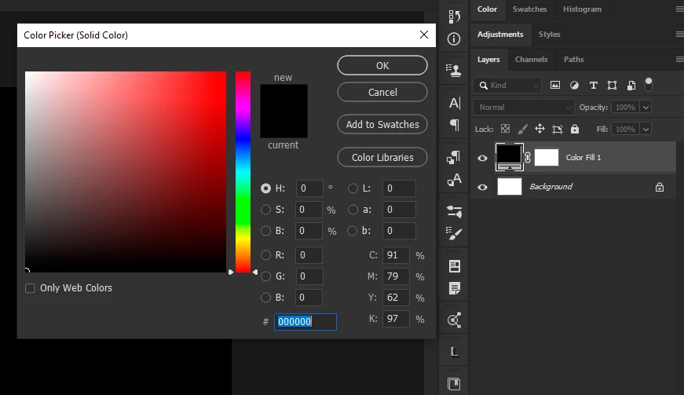Select the Lab a radio button
Screen dimensions: 684x395
coord(353,210)
